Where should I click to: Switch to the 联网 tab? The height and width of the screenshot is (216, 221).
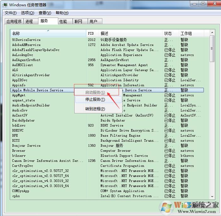pyautogui.click(x=78, y=21)
